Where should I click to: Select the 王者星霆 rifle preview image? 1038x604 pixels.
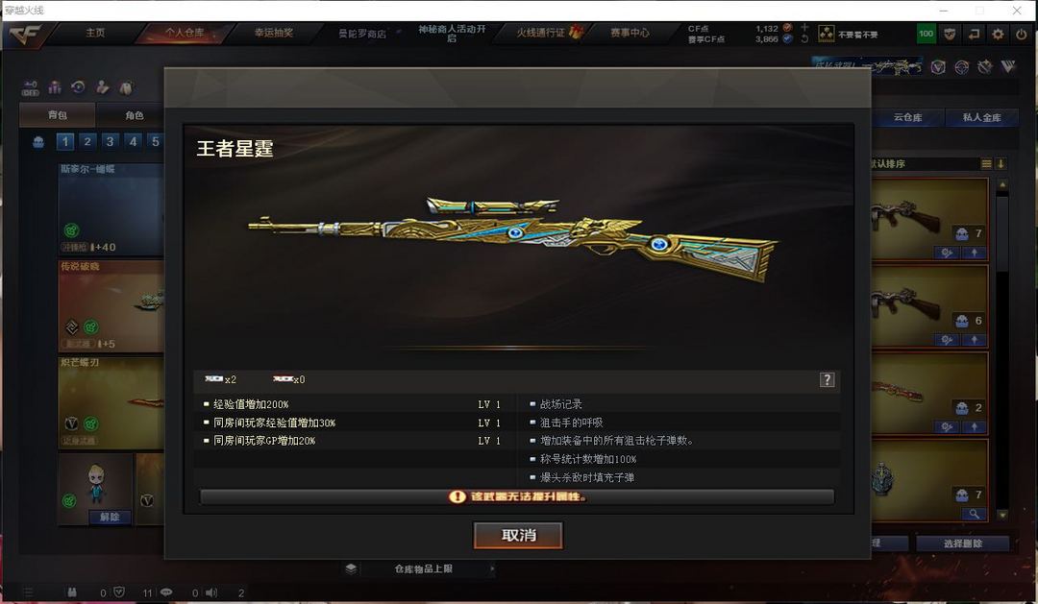(x=512, y=238)
